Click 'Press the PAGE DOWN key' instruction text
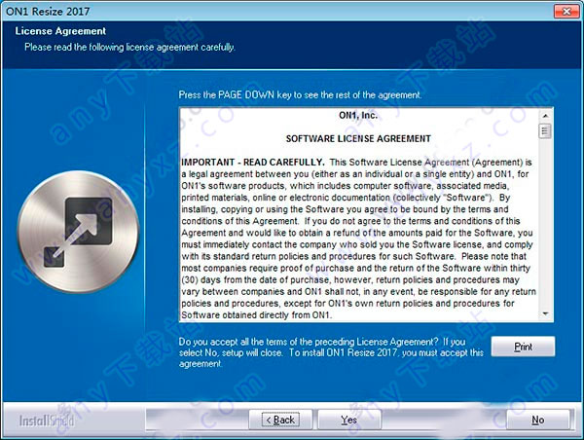The image size is (584, 440). (300, 95)
